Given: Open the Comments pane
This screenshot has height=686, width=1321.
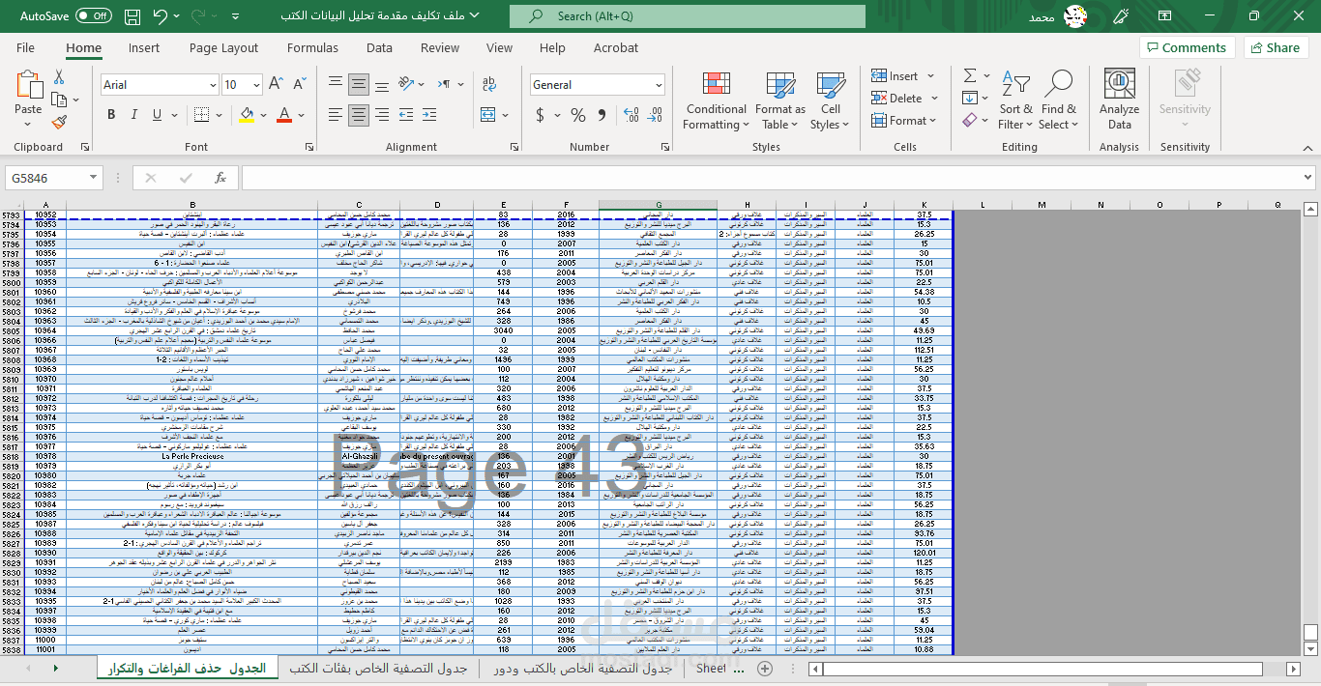Looking at the screenshot, I should coord(1188,46).
